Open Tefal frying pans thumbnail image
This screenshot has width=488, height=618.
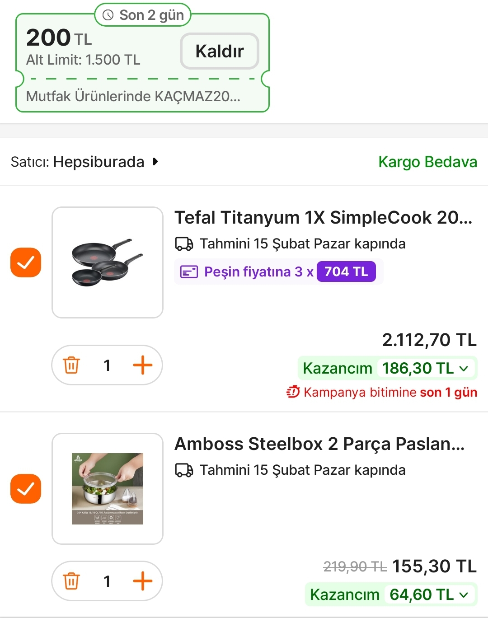point(108,262)
